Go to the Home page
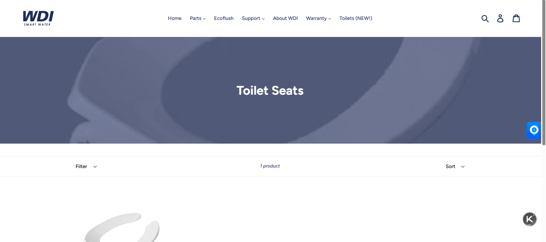This screenshot has width=546, height=242. (175, 18)
